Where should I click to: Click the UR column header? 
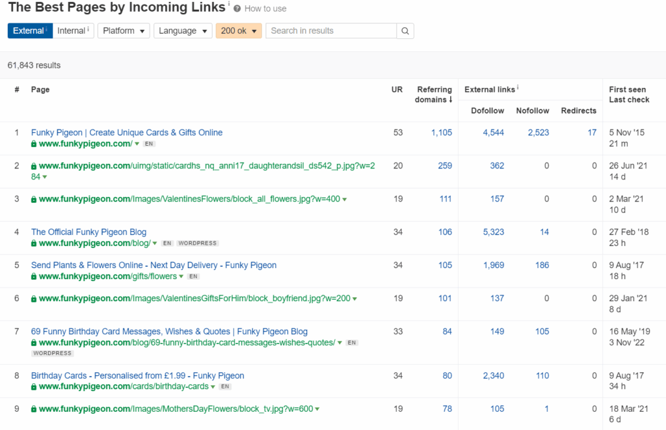(397, 90)
